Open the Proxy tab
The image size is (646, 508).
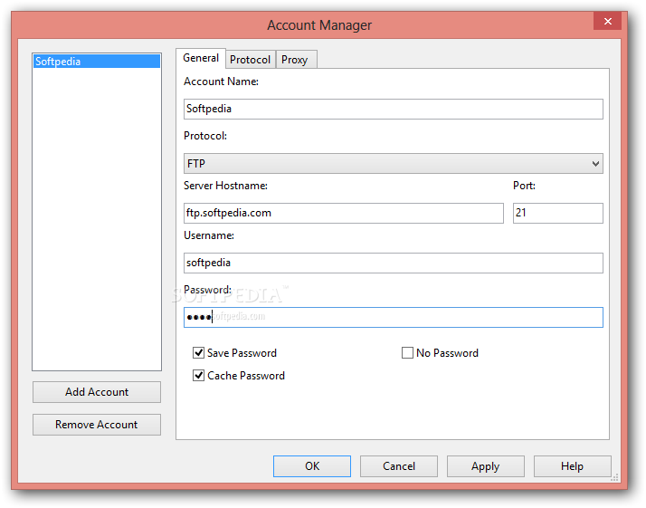click(x=295, y=60)
